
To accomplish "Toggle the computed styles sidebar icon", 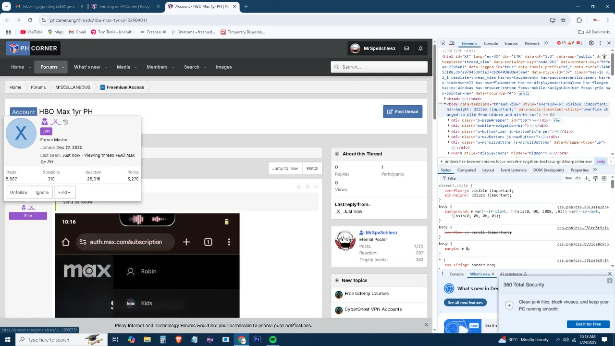I will 604,178.
